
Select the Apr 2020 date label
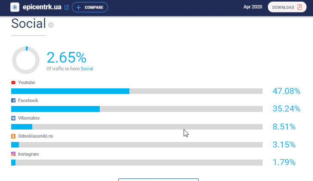point(252,7)
